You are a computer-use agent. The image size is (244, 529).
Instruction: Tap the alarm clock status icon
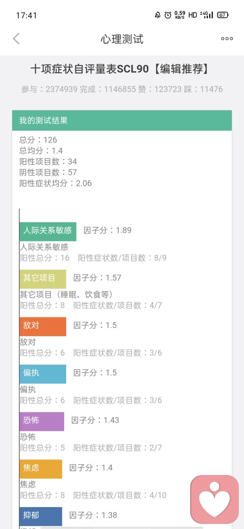coord(168,15)
